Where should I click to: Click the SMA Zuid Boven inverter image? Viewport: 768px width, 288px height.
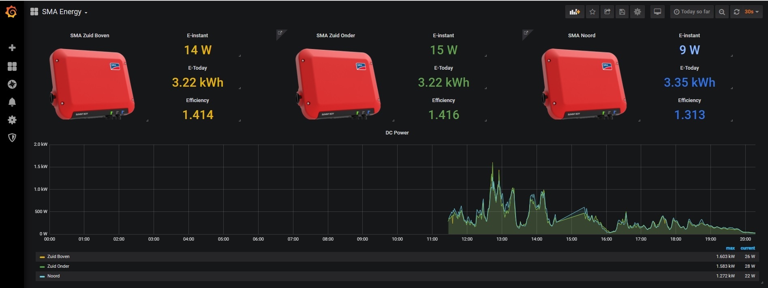coord(92,84)
